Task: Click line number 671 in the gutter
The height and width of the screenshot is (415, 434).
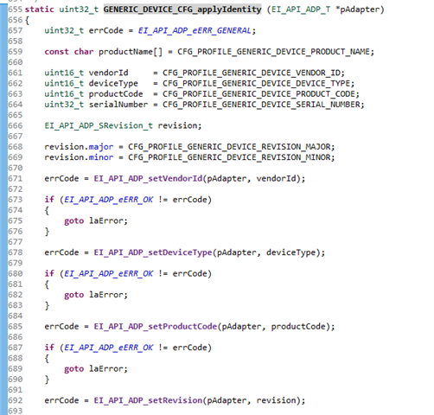Action: (x=15, y=179)
